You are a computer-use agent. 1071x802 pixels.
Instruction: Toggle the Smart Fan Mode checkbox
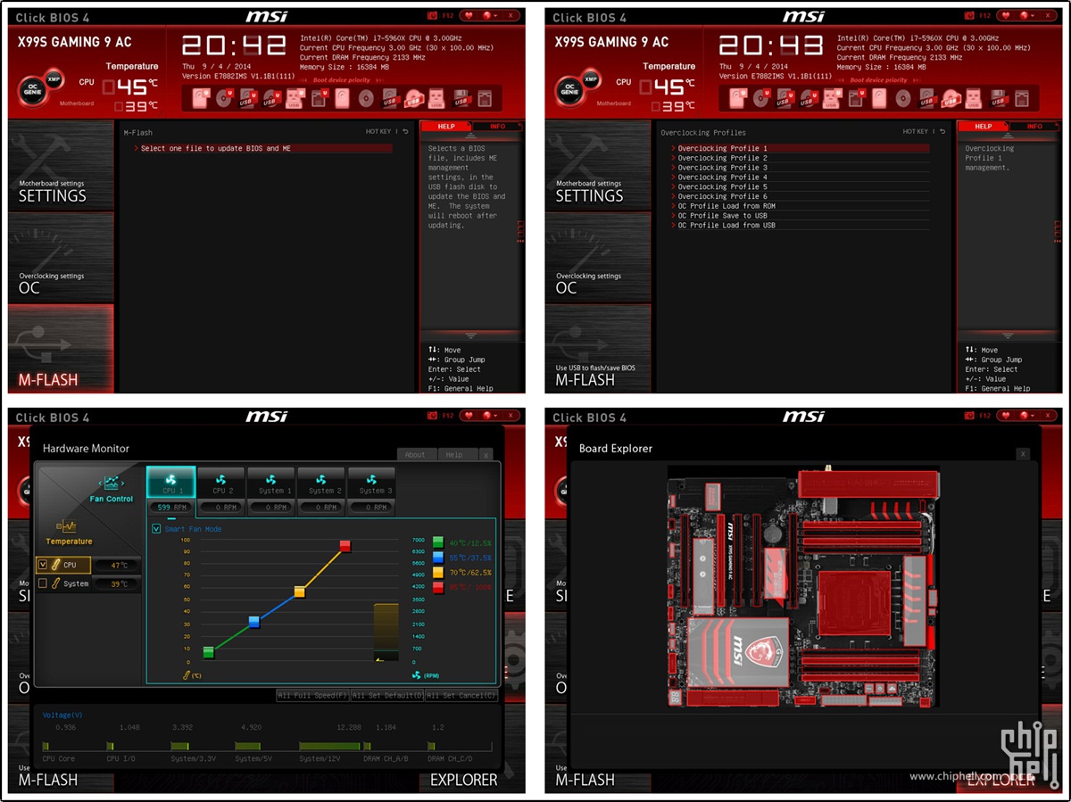tap(157, 529)
